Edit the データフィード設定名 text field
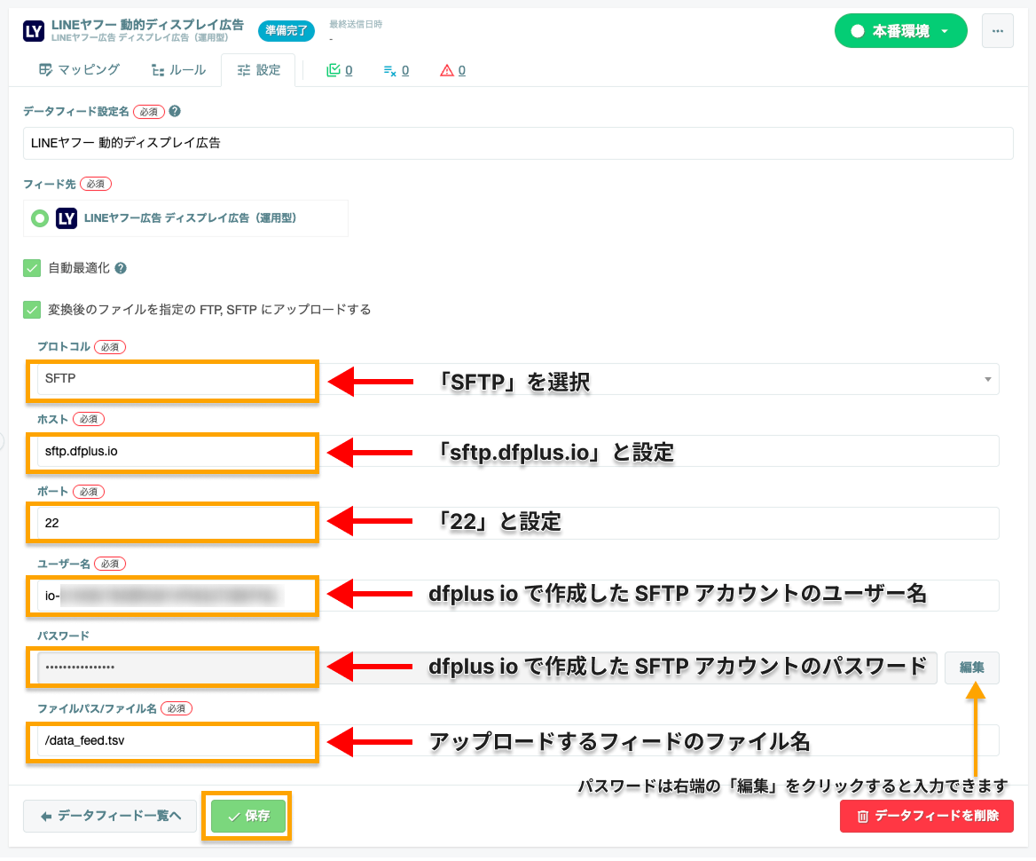 pyautogui.click(x=518, y=143)
